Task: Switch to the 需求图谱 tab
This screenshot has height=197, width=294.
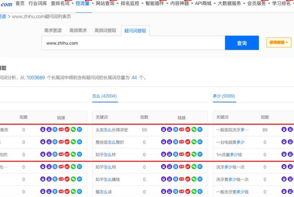Action: click(x=53, y=30)
